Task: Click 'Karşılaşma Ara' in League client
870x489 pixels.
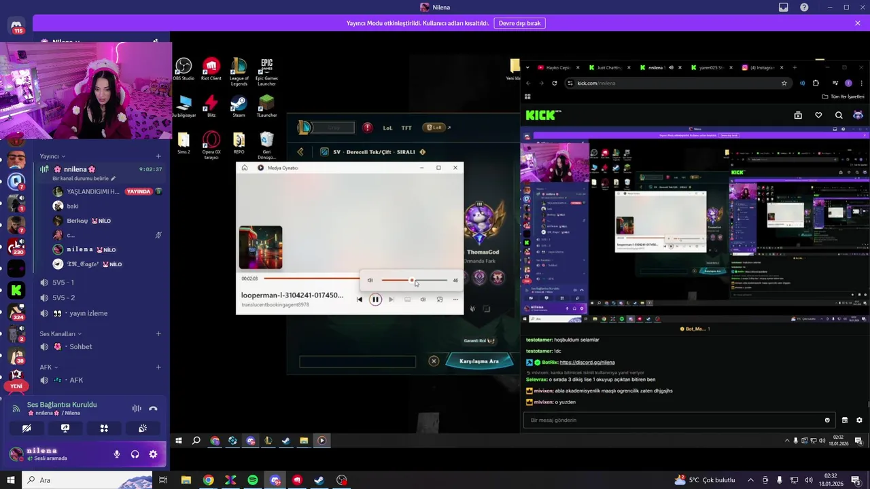Action: [x=479, y=361]
